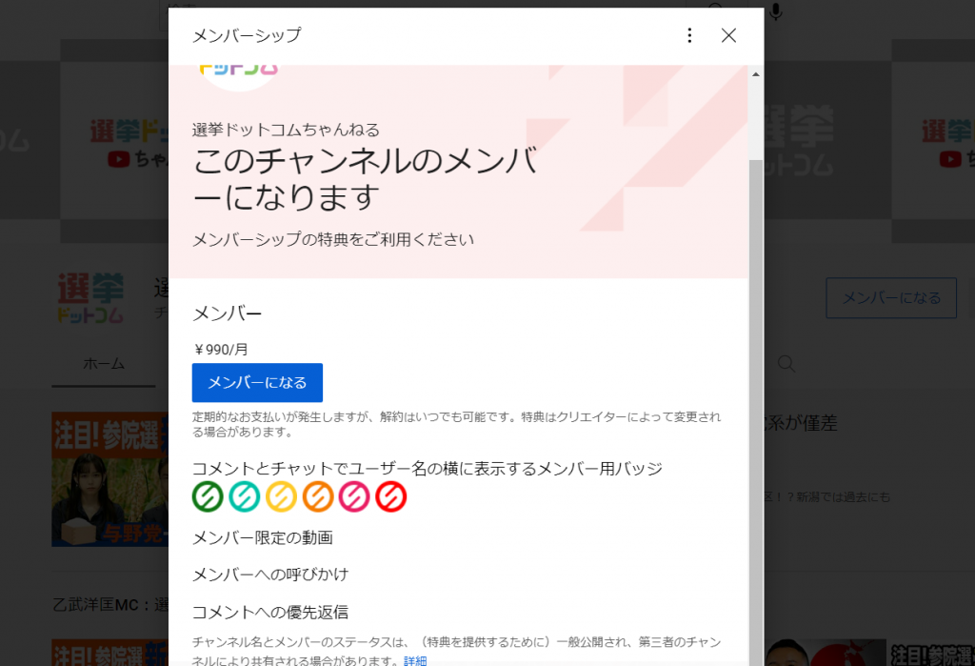The image size is (975, 666).
Task: Select the red member badge
Action: 391,496
